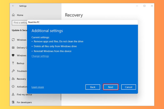164x109 pixels.
Task: Click the Delivery Optimization icon
Action: [13, 48]
